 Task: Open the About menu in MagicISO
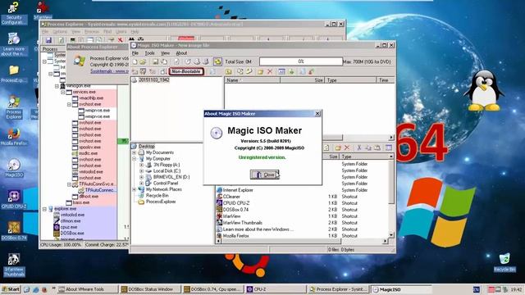pyautogui.click(x=181, y=53)
